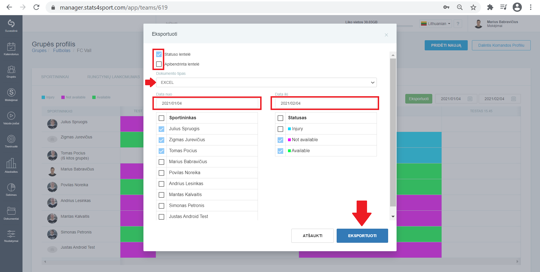540x272 pixels.
Task: Check Apibendrinta lentelė checkbox
Action: [159, 64]
